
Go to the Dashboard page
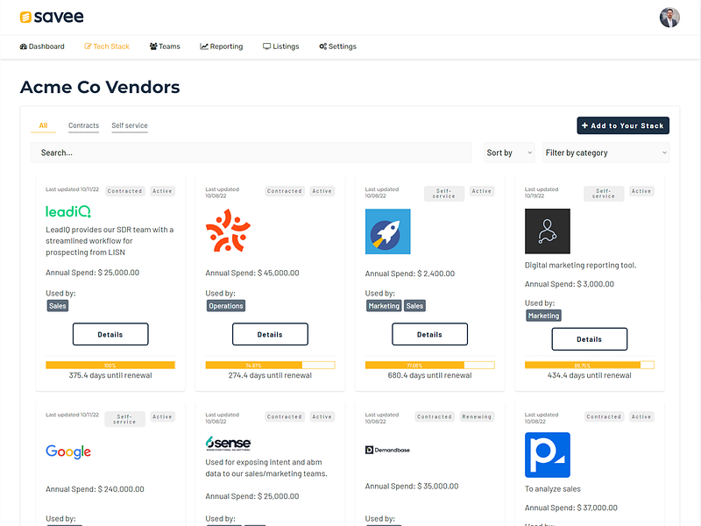[42, 46]
